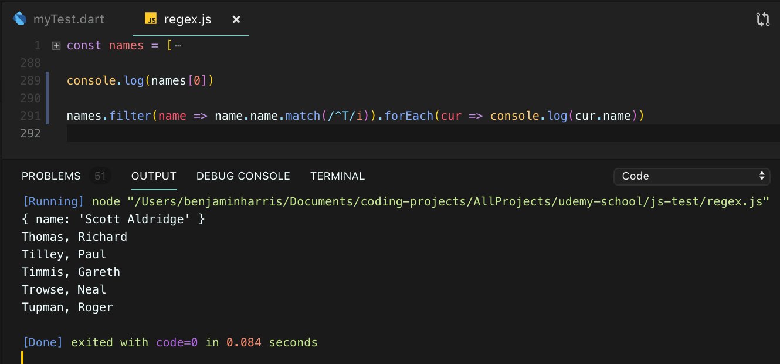Switch to the DEBUG CONSOLE tab
Viewport: 780px width, 364px height.
click(243, 176)
